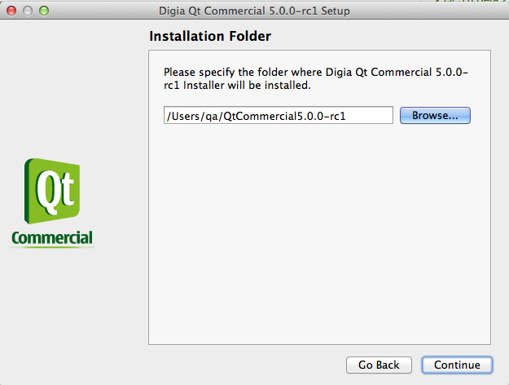Click the empty area of the content panel

click(319, 234)
